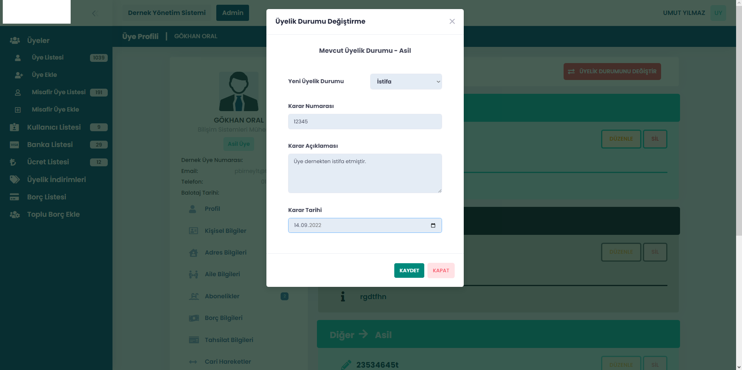Click the Karar Numarası input field

click(365, 121)
